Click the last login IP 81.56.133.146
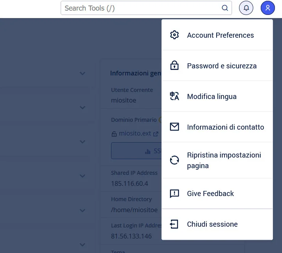This screenshot has width=282, height=253. tap(131, 236)
